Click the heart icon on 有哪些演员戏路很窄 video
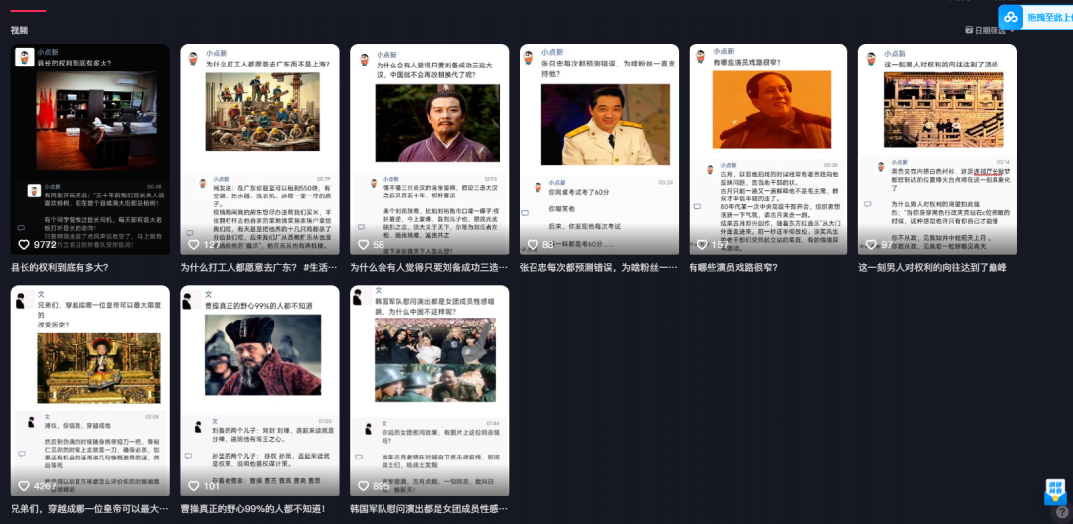The height and width of the screenshot is (524, 1073). click(x=702, y=244)
